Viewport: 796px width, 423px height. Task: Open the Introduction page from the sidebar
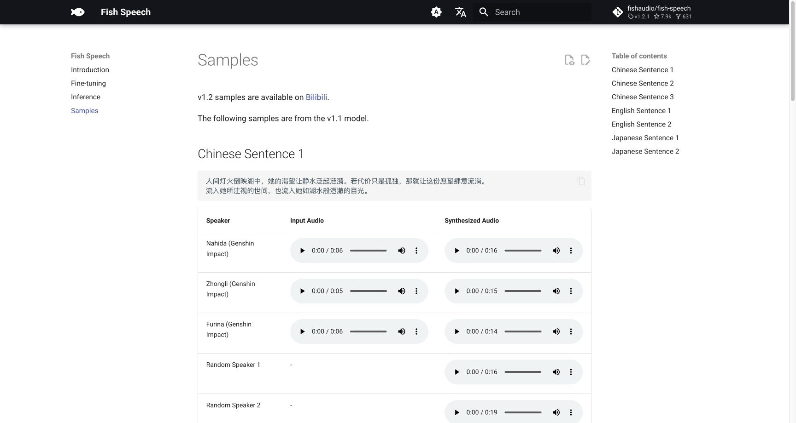(90, 69)
